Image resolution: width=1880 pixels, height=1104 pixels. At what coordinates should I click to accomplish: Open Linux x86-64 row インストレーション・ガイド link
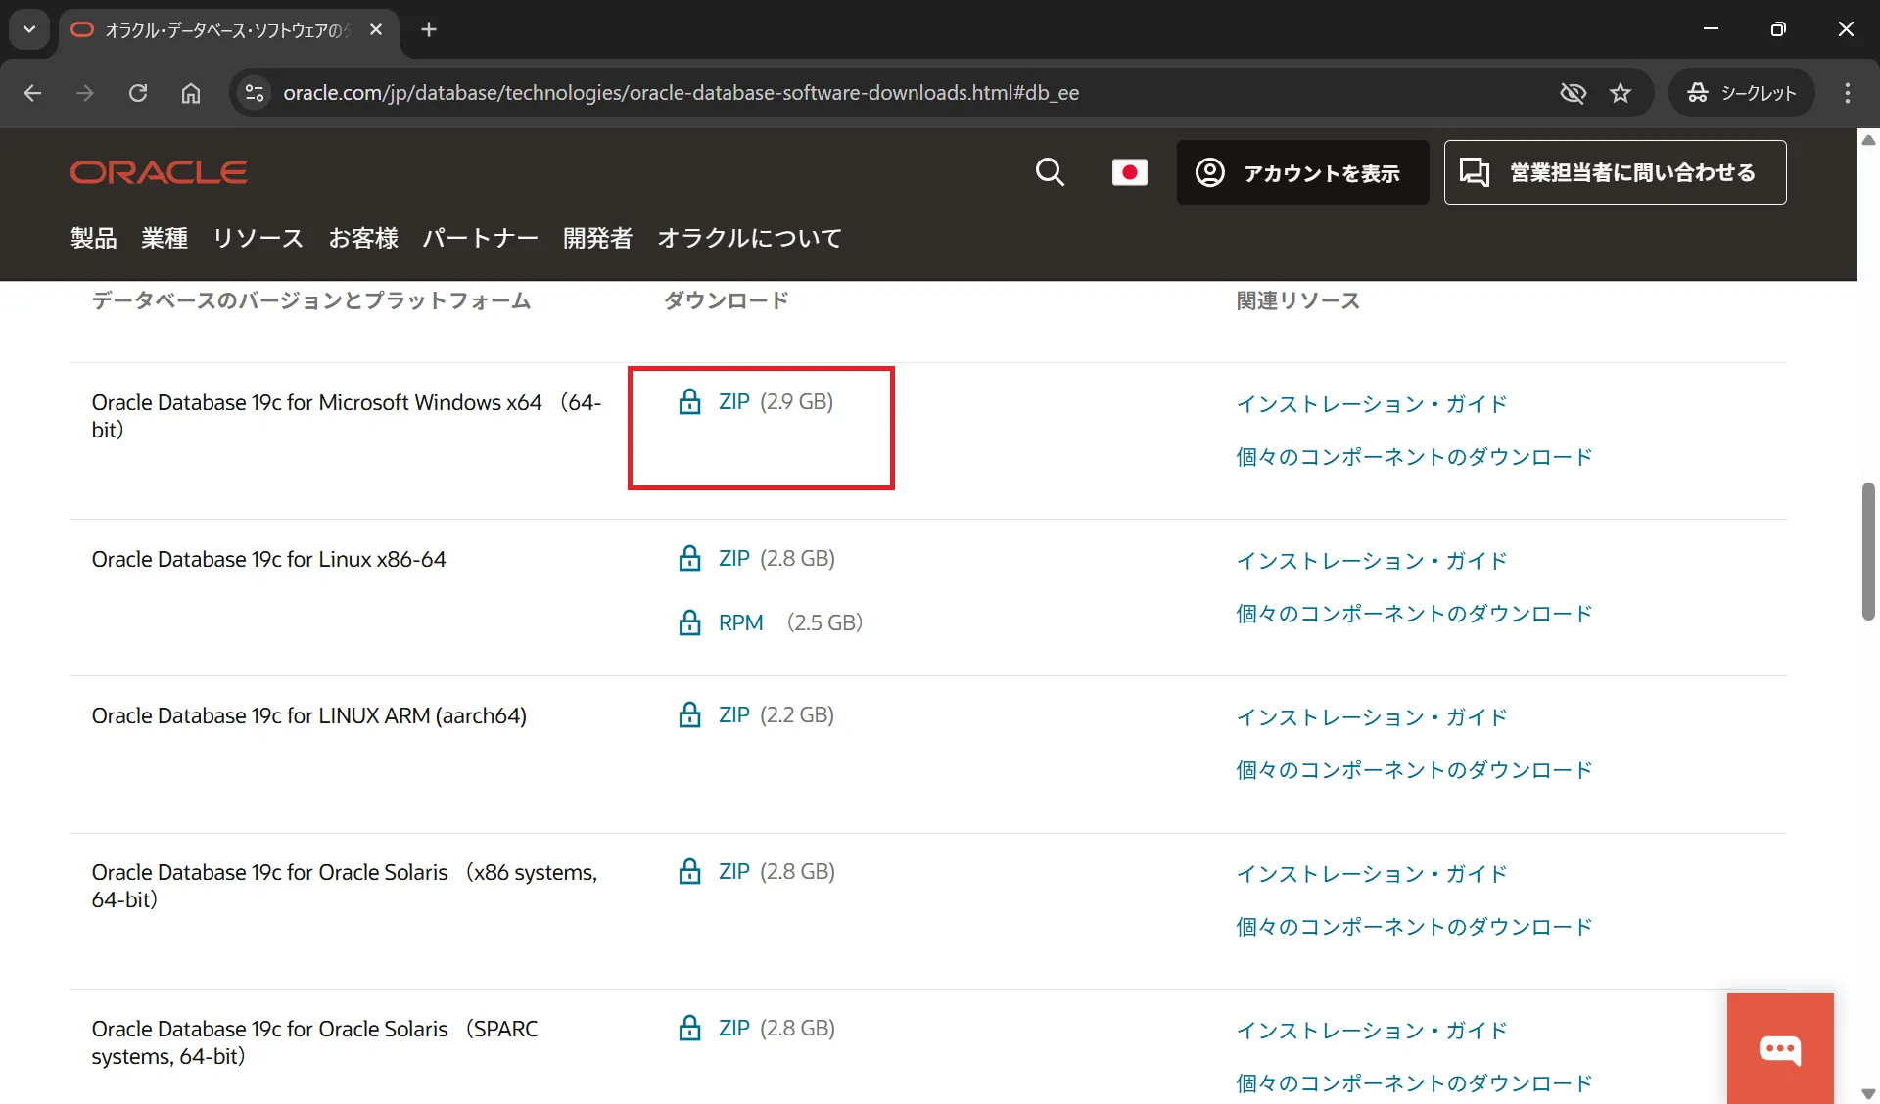point(1372,561)
